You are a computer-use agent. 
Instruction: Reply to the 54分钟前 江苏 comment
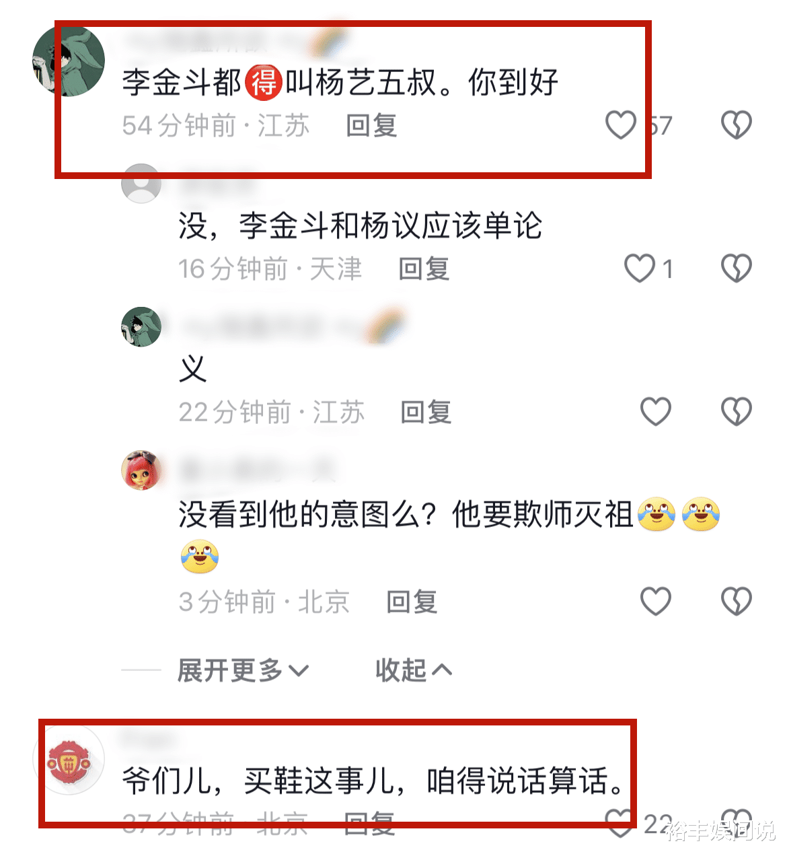click(371, 126)
